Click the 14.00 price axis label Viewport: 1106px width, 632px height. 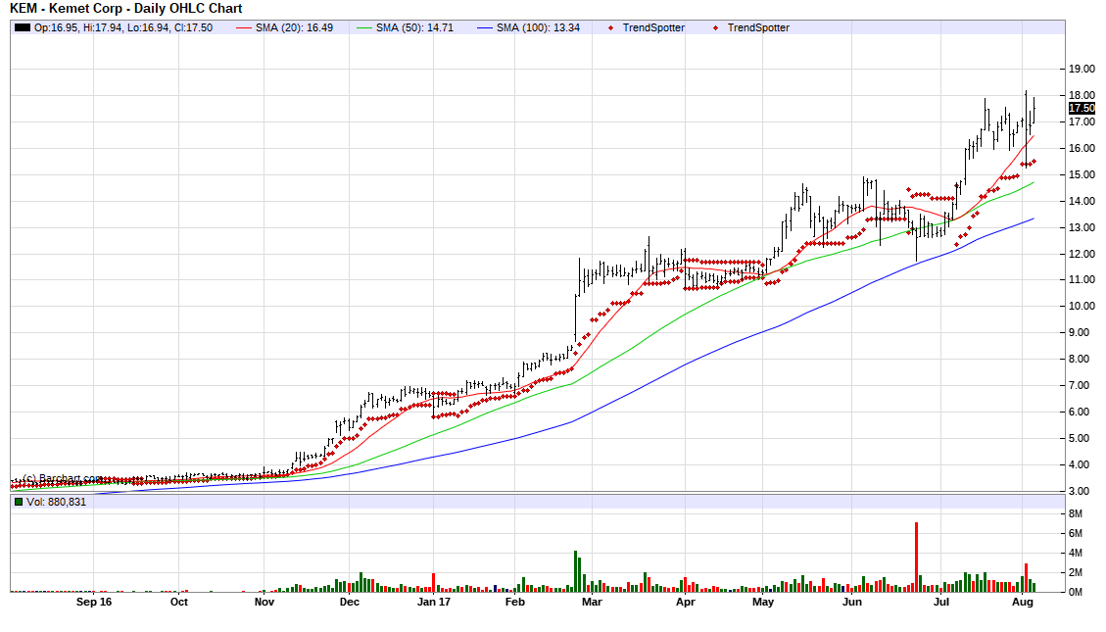(1082, 201)
